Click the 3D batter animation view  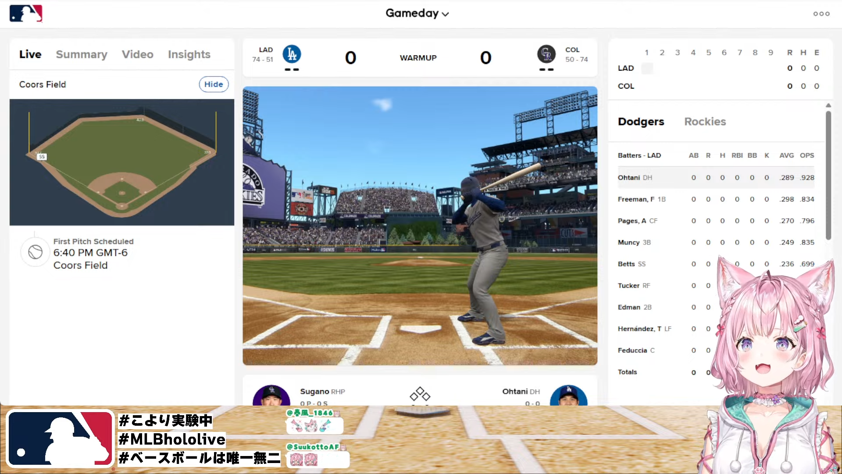(420, 226)
